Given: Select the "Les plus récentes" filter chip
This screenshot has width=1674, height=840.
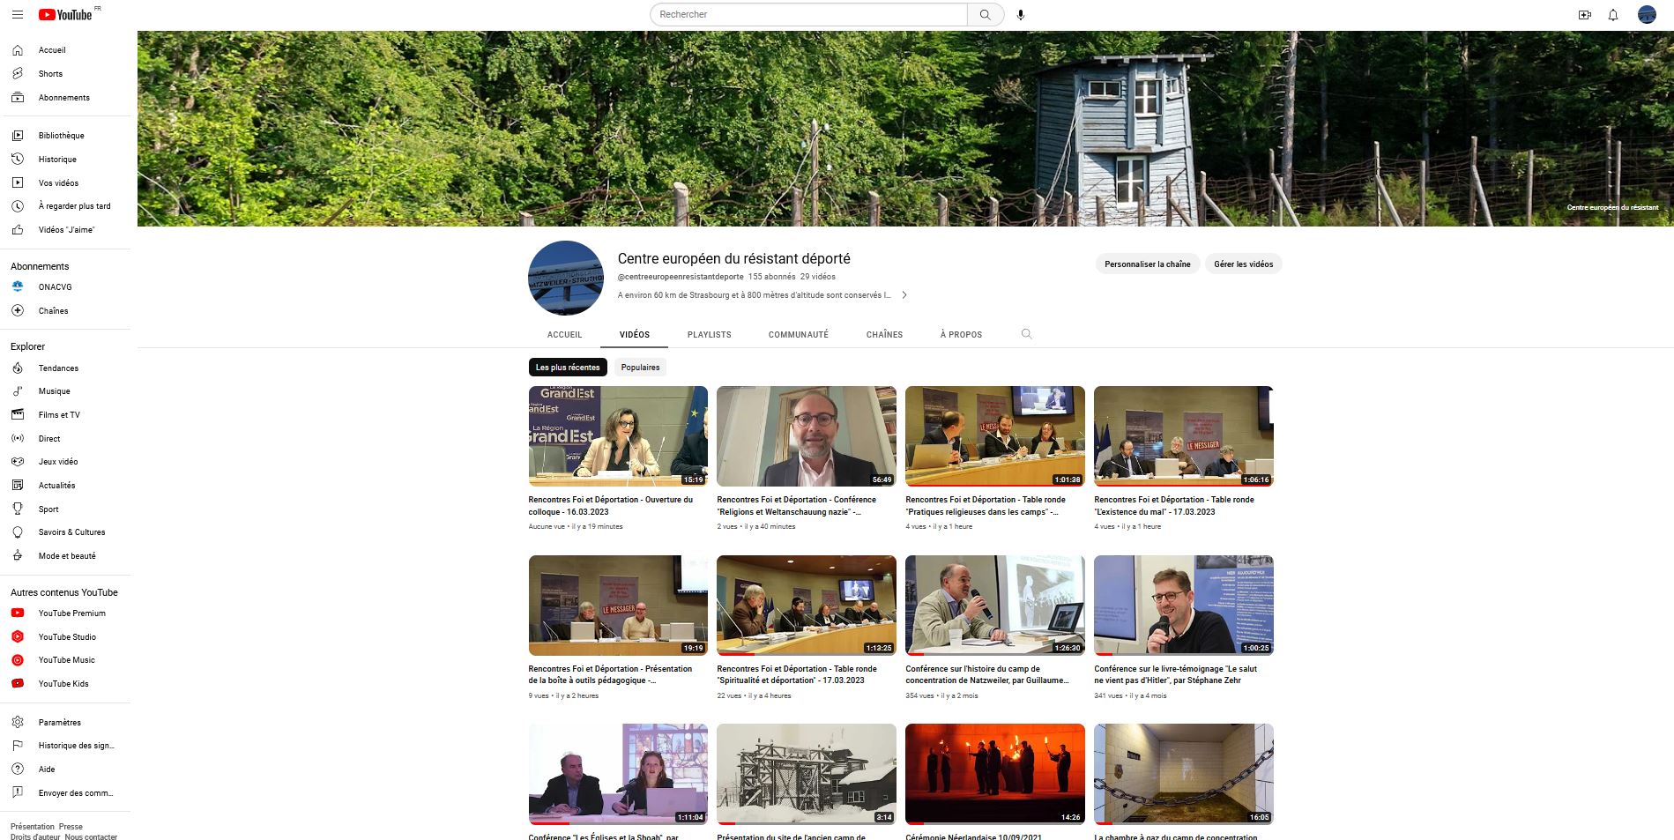Looking at the screenshot, I should point(568,368).
